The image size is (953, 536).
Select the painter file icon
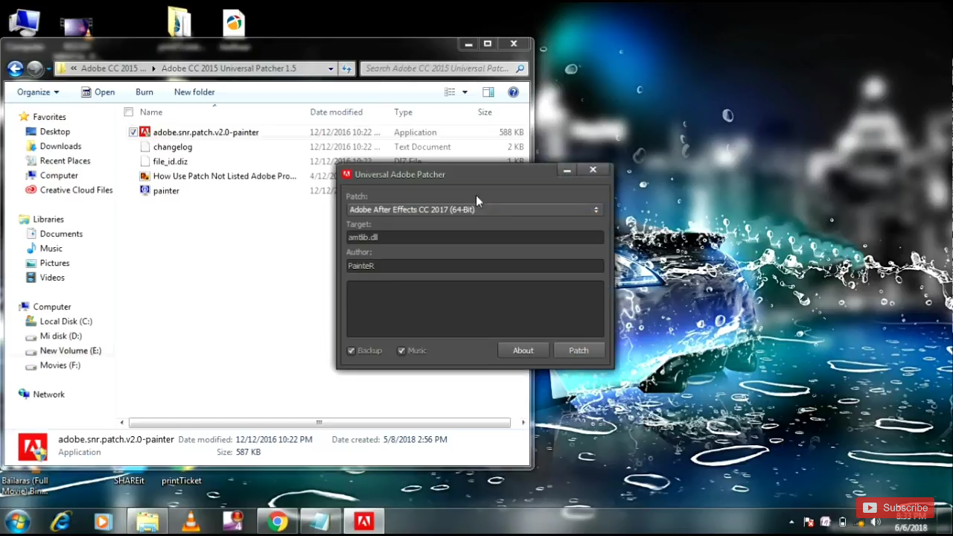click(145, 191)
